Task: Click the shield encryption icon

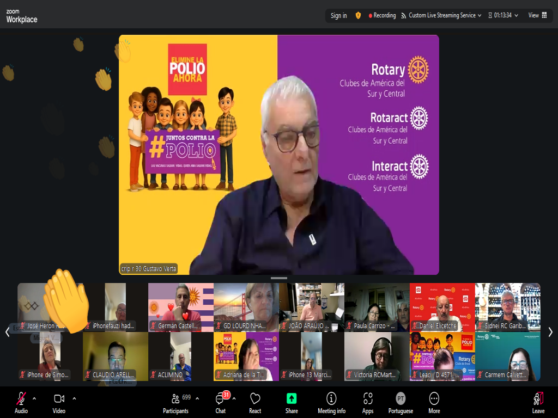Action: coord(358,15)
